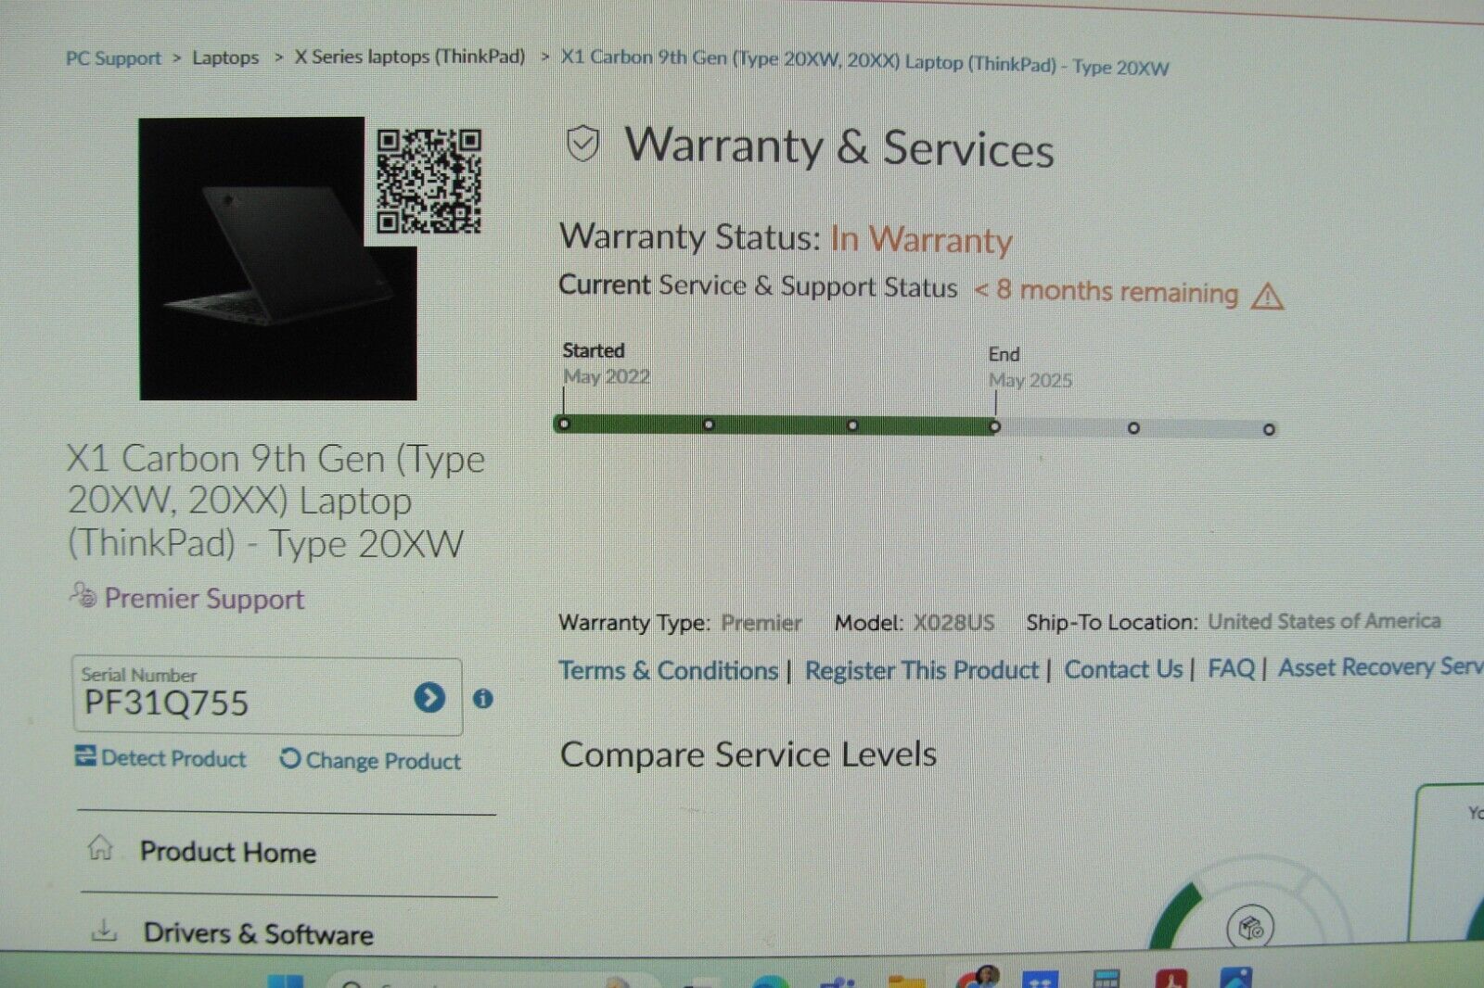
Task: Click Register This Product link
Action: (x=922, y=670)
